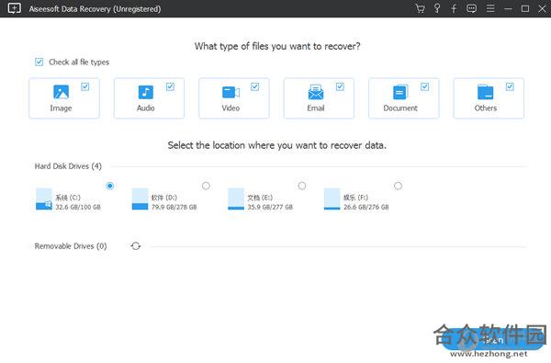Image resolution: width=551 pixels, height=363 pixels.
Task: Uncheck the Video checkbox
Action: [x=255, y=86]
